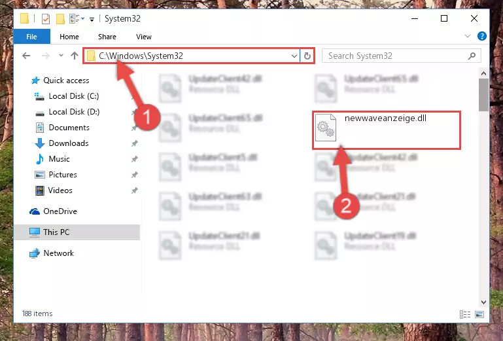The height and width of the screenshot is (341, 503).
Task: Click the Music note icon
Action: point(40,159)
